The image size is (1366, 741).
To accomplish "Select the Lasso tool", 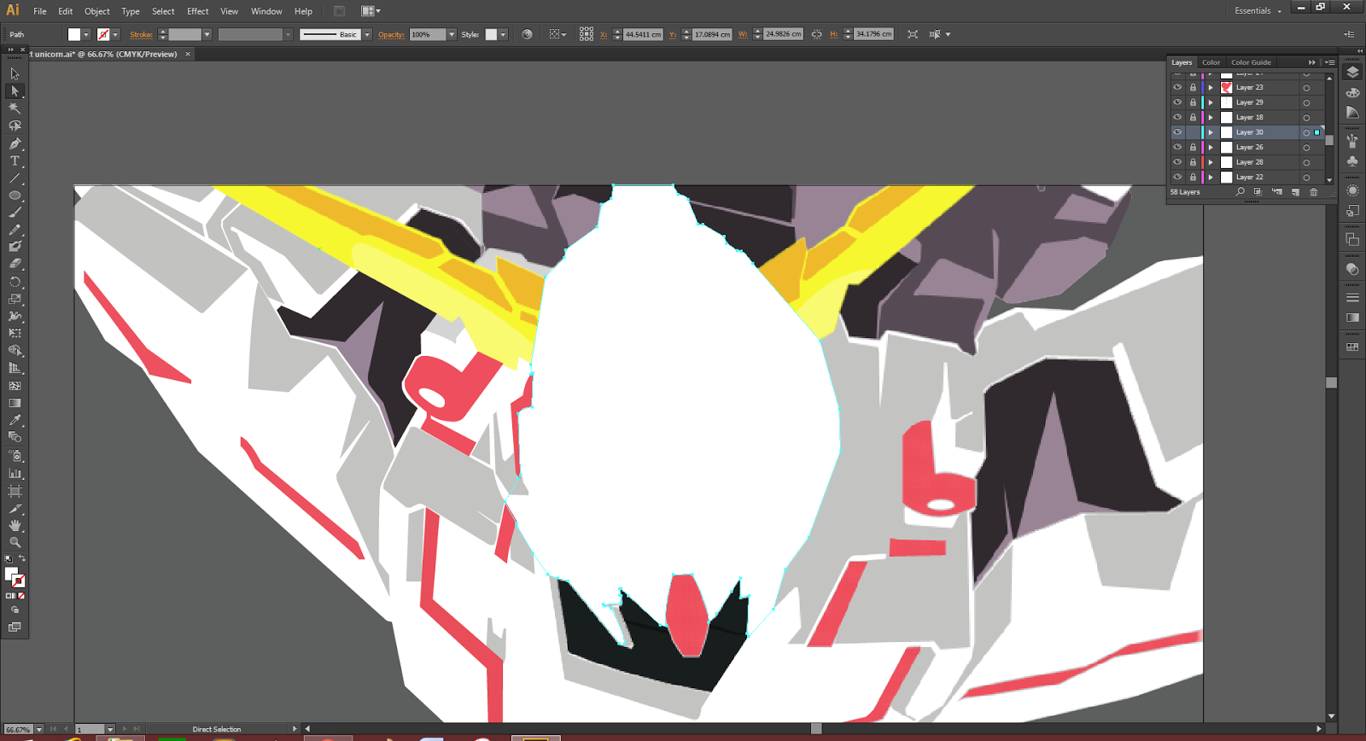I will pos(15,125).
